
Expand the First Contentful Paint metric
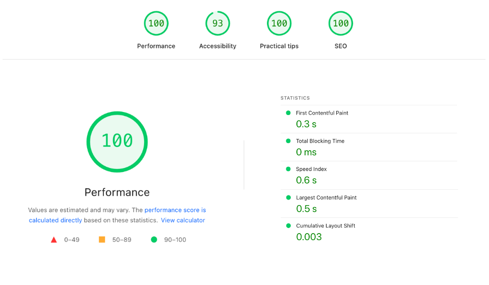tap(369, 119)
